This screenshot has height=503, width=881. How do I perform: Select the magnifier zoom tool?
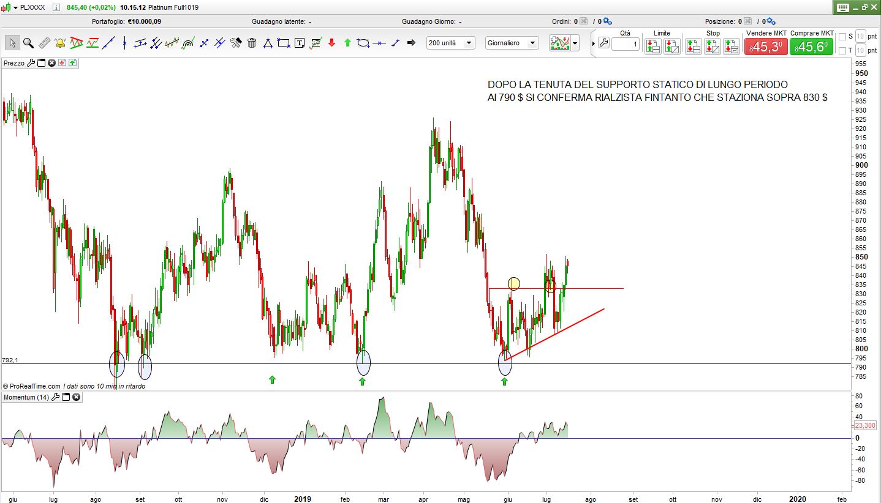28,43
